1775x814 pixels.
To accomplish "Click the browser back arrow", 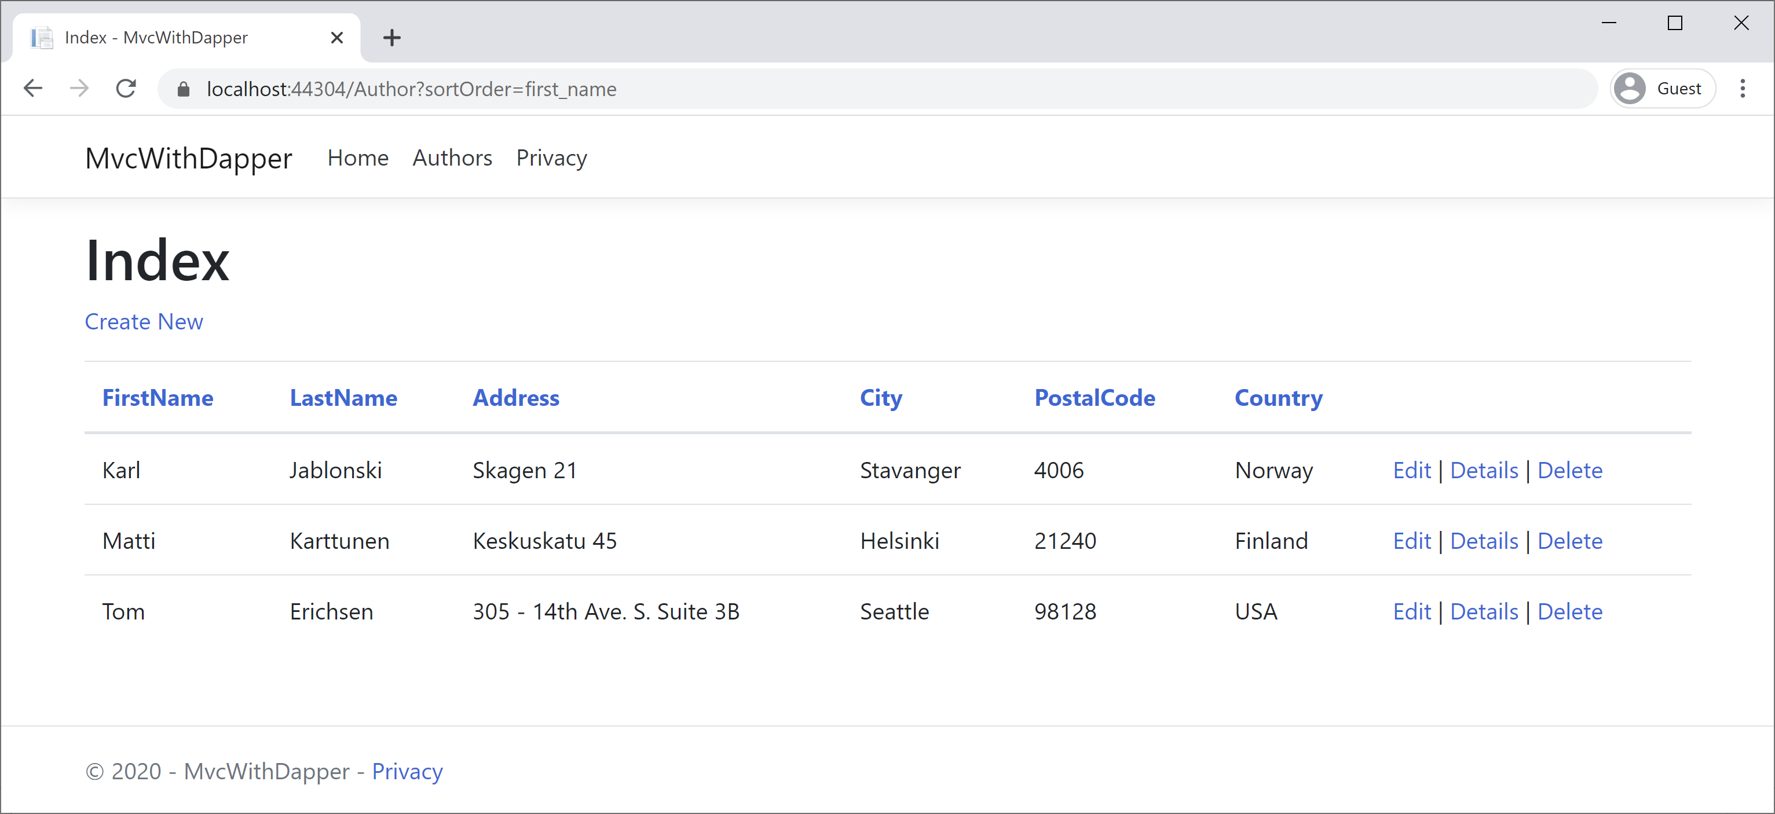I will (33, 88).
